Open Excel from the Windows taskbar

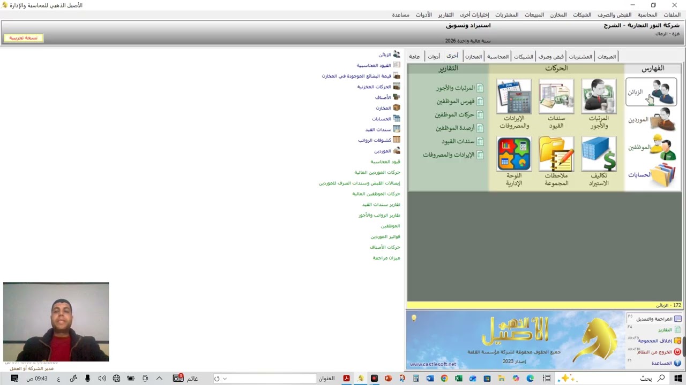click(x=458, y=379)
